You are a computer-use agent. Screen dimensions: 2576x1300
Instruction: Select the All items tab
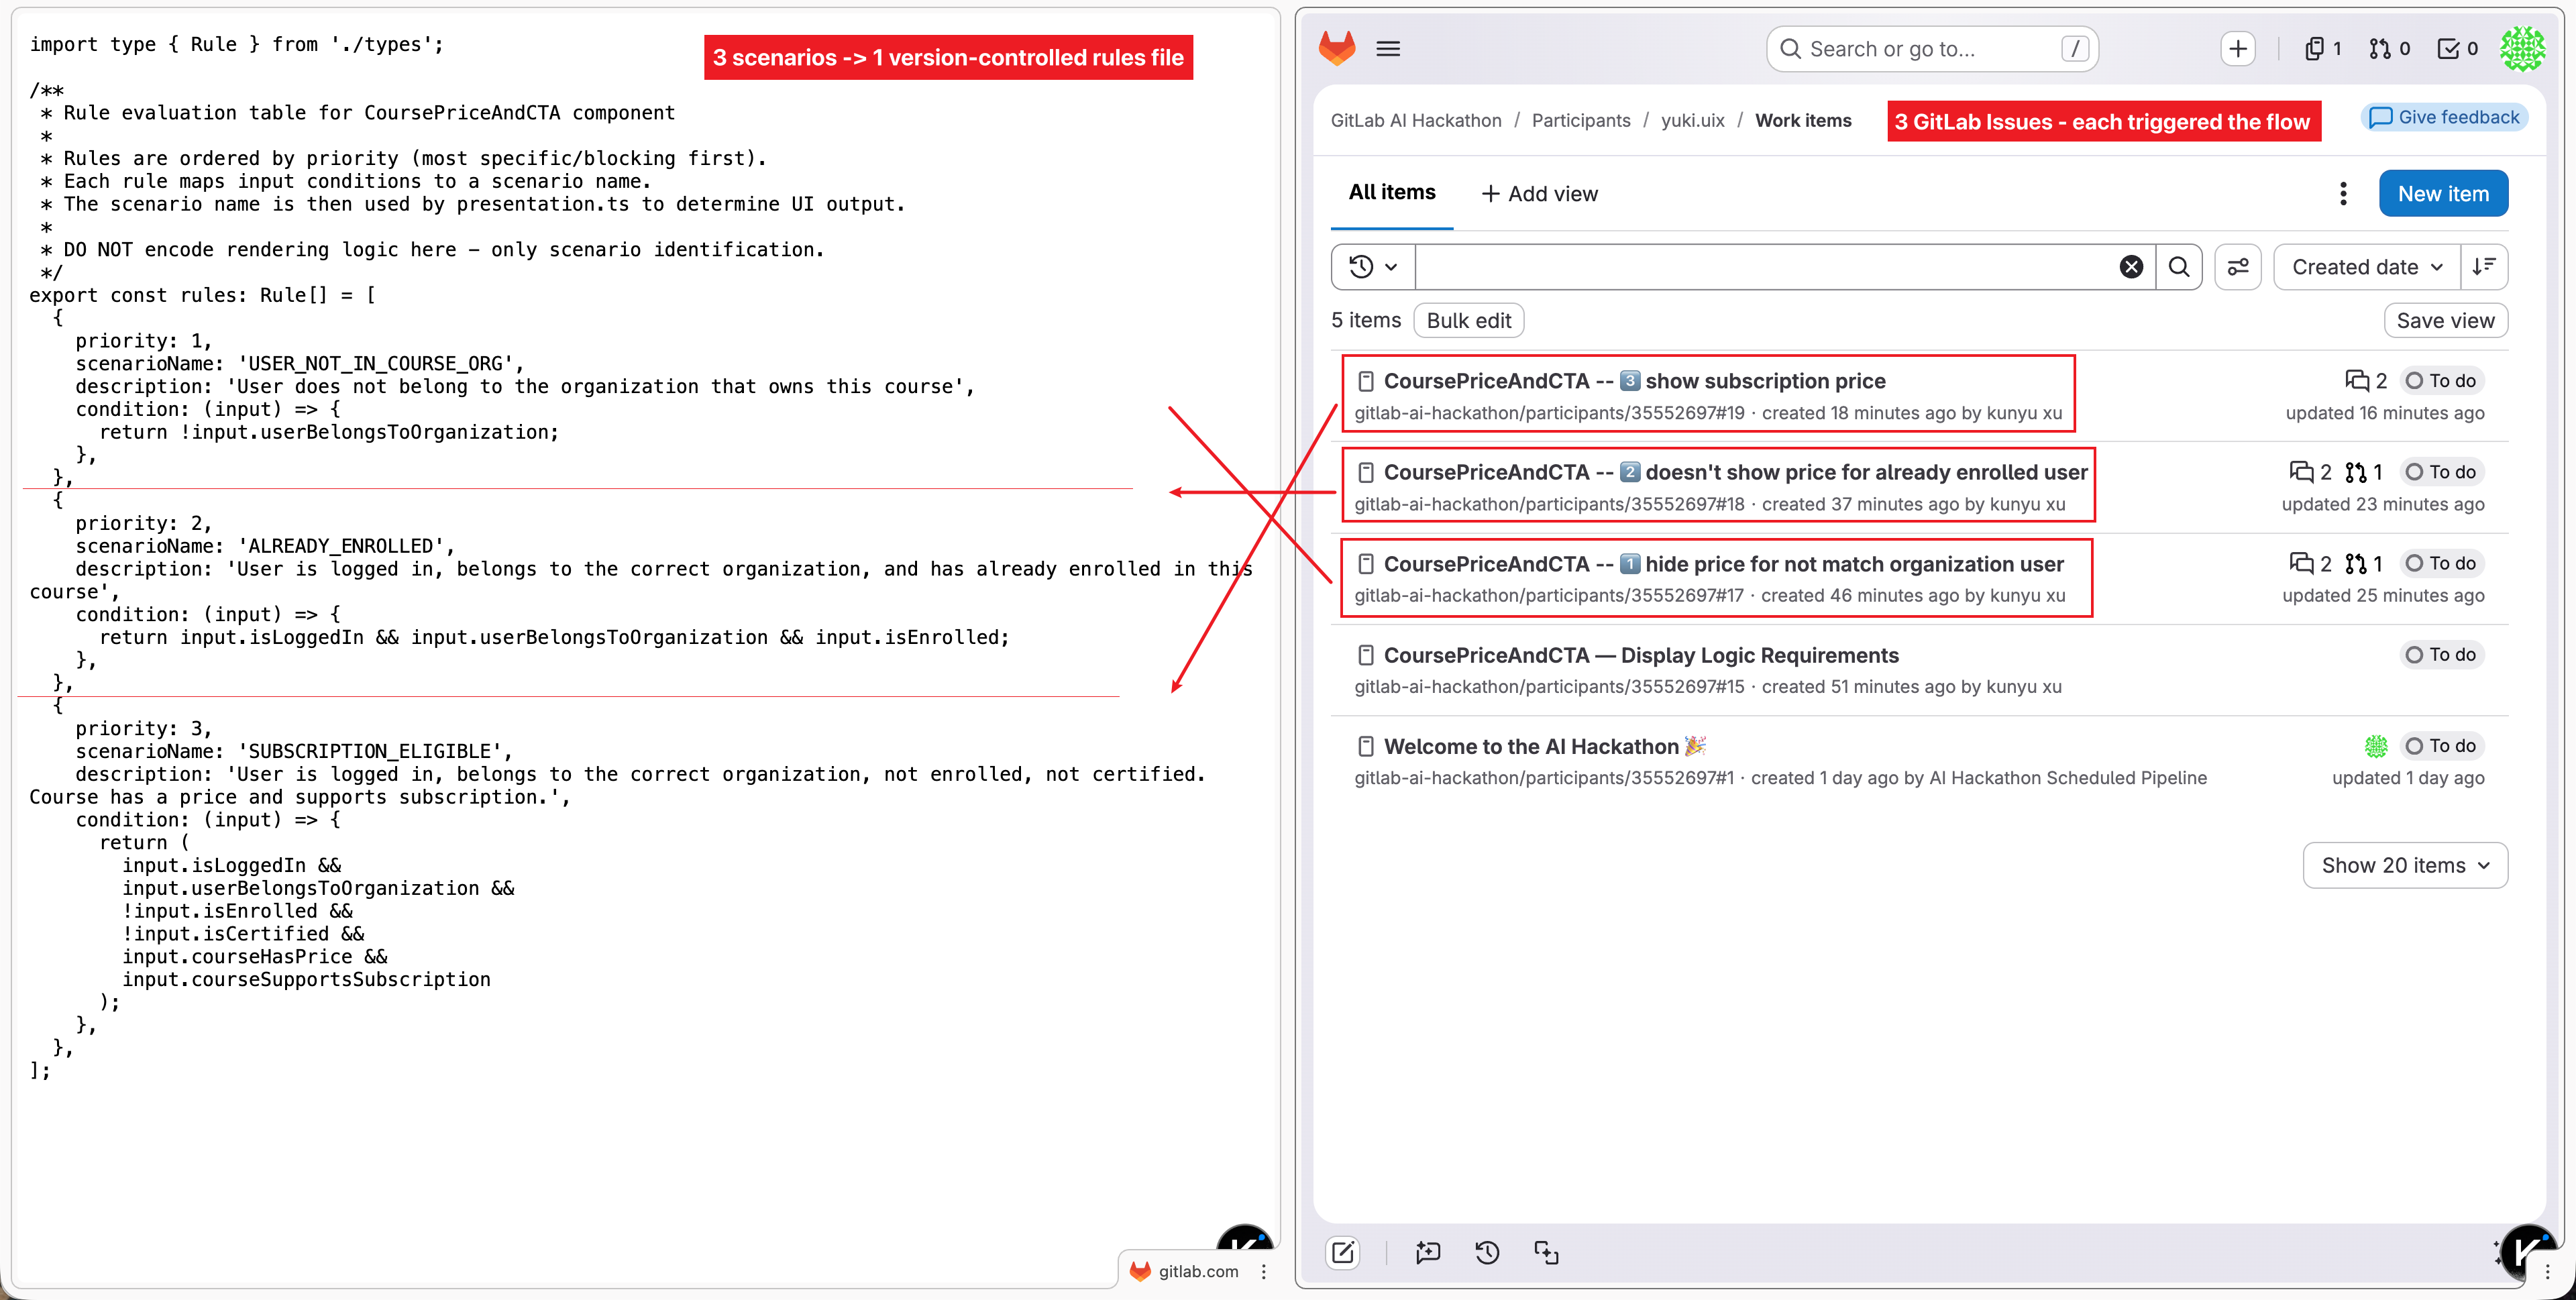point(1391,192)
